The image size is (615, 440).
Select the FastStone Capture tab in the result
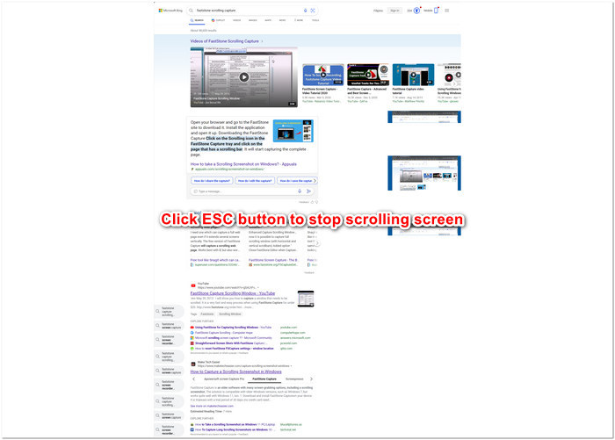point(264,379)
